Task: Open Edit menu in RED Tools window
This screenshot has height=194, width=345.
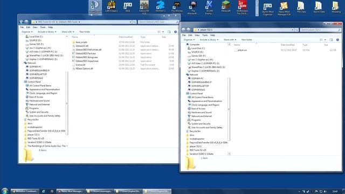Action: (28, 27)
